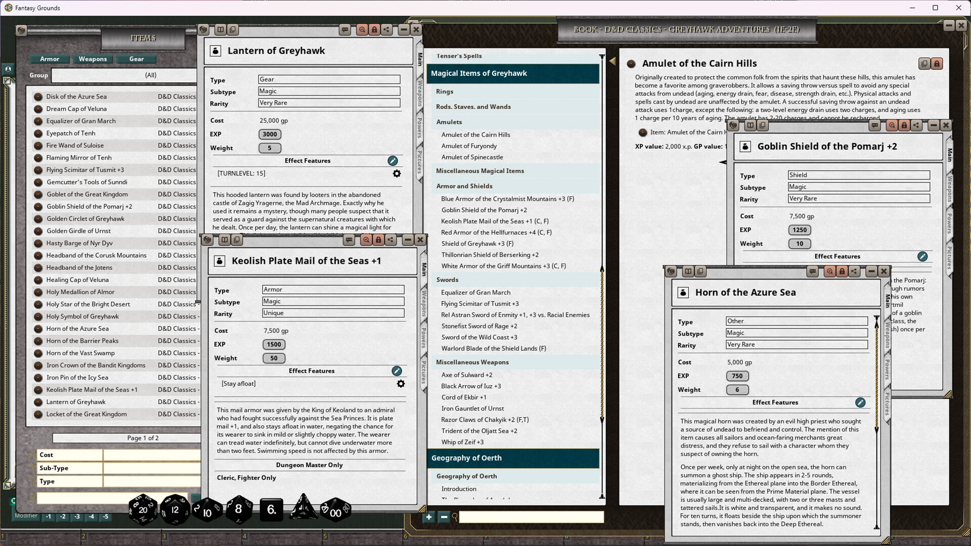
Task: Switch to the Weapons tab in Items
Action: 93,59
